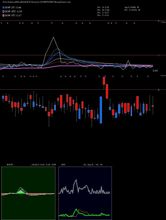Click the blue DOW ST legend swatch
The image size is (166, 220).
click(3, 7)
